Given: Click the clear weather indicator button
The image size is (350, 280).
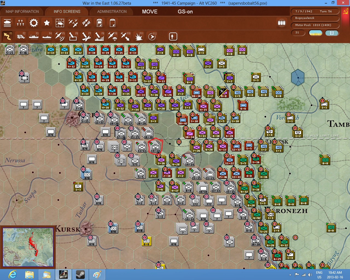Looking at the screenshot, I should tap(315, 33).
